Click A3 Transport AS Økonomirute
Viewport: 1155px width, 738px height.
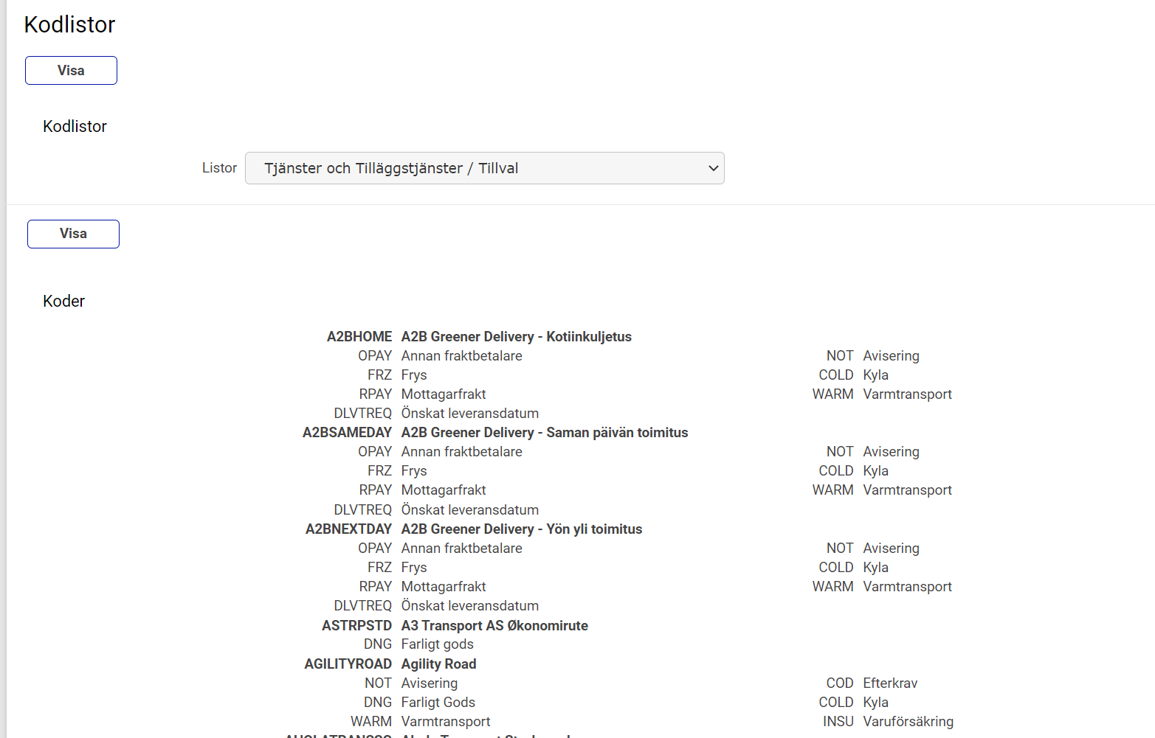(494, 625)
